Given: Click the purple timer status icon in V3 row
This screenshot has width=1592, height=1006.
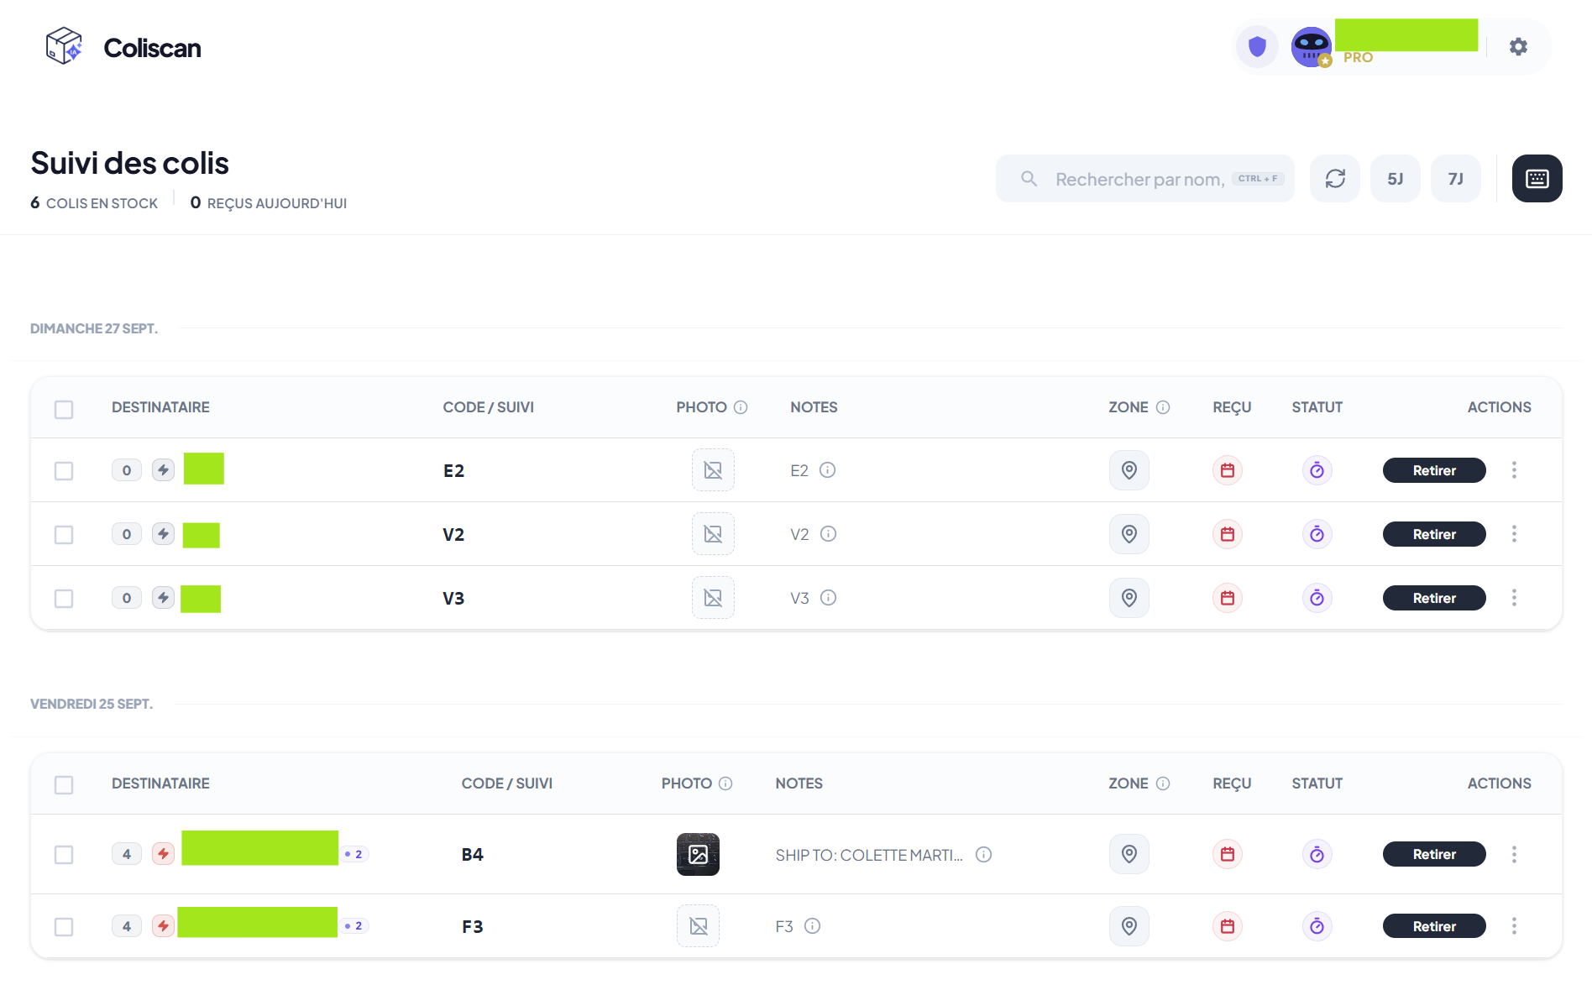Looking at the screenshot, I should tap(1317, 598).
